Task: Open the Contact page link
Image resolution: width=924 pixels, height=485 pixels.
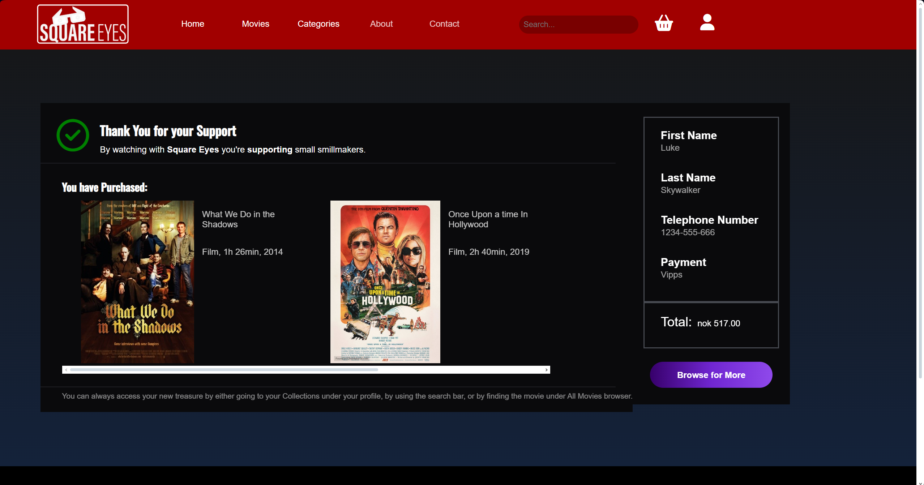Action: tap(444, 24)
